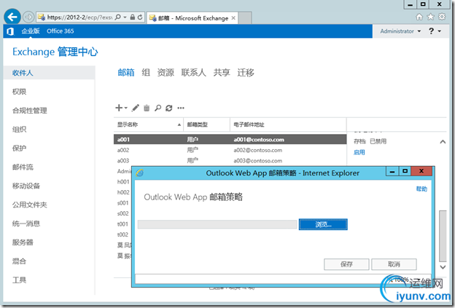This screenshot has width=455, height=308.
Task: Switch to the Office 365 header tab
Action: pyautogui.click(x=61, y=31)
